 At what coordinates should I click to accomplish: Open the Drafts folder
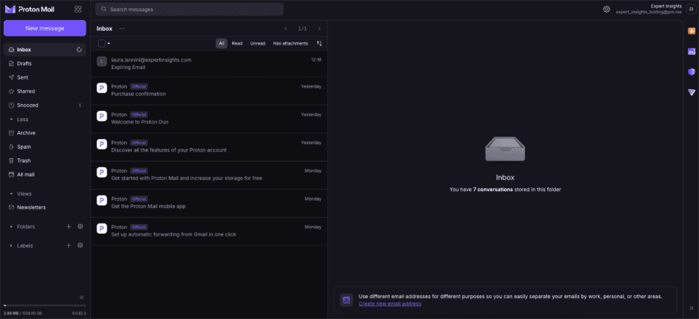pos(45,63)
